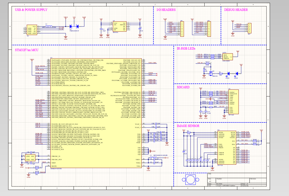Viewport: 289px width, 196px height.
Task: Select resistor R2 10K
Action: coord(204,70)
